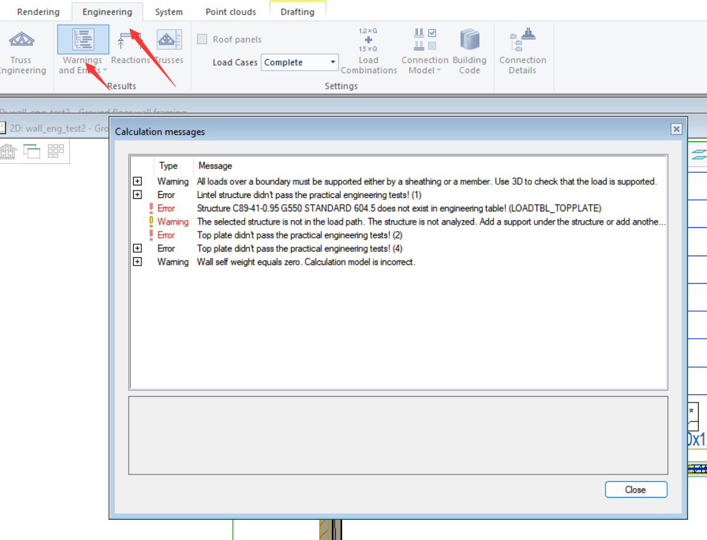Select the Top plate error (4) message text

pos(299,249)
